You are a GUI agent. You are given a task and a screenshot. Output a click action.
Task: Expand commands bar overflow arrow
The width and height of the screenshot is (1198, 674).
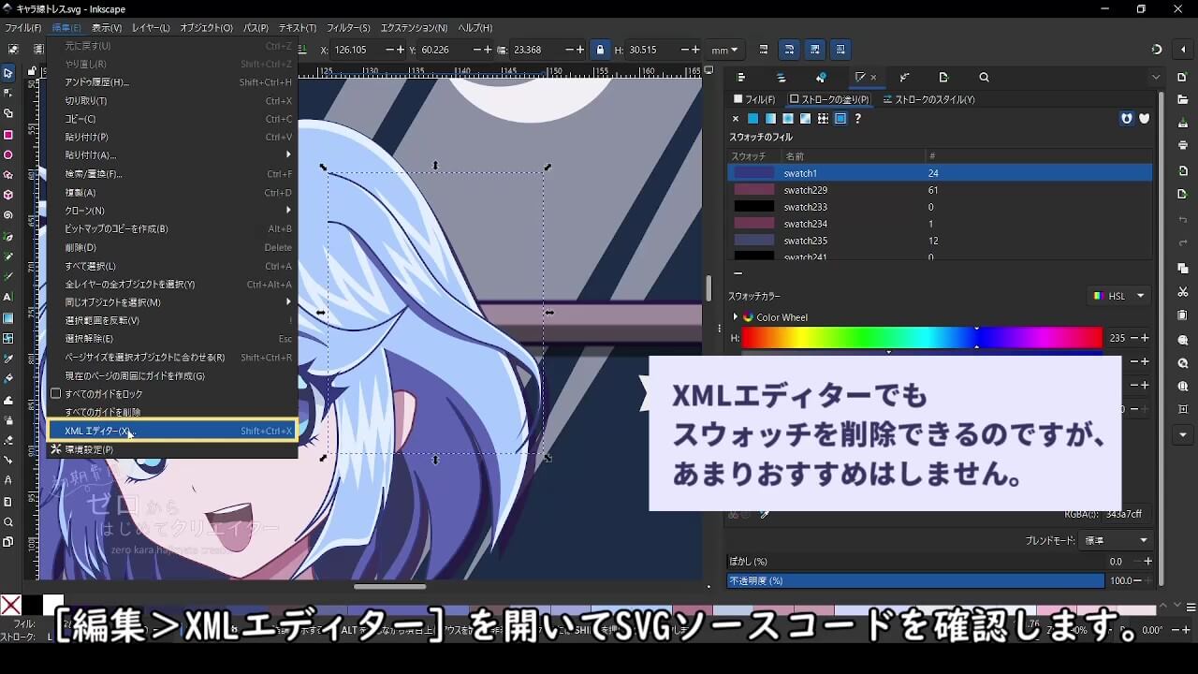(x=1183, y=435)
